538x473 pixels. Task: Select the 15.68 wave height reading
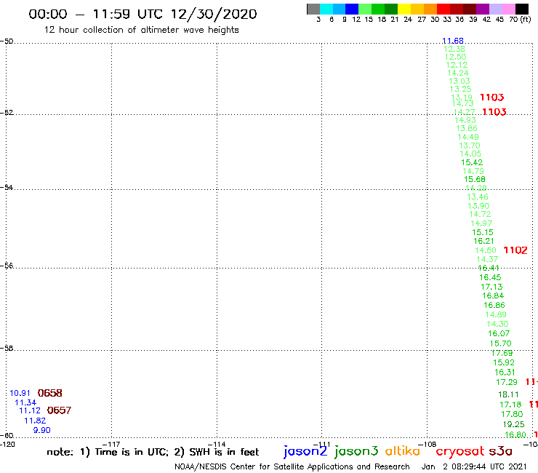(475, 179)
